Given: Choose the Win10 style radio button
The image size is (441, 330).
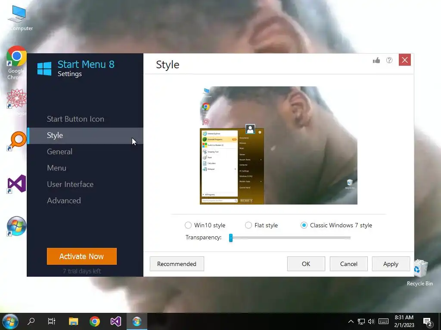Looking at the screenshot, I should tap(188, 225).
